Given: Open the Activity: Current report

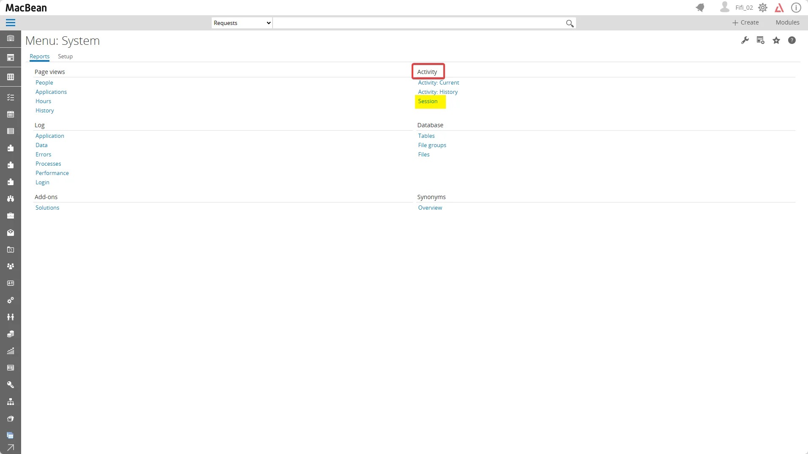Looking at the screenshot, I should tap(438, 82).
